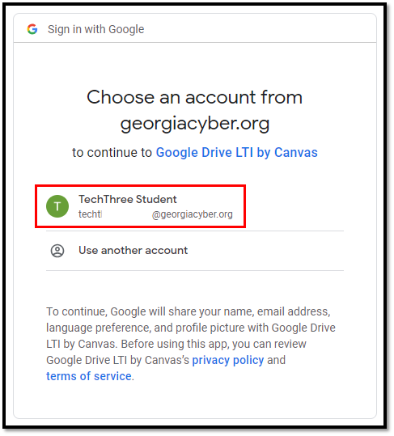Click the georgiacyber.org domain in heading
Screen dimensions: 394x436
tap(195, 124)
